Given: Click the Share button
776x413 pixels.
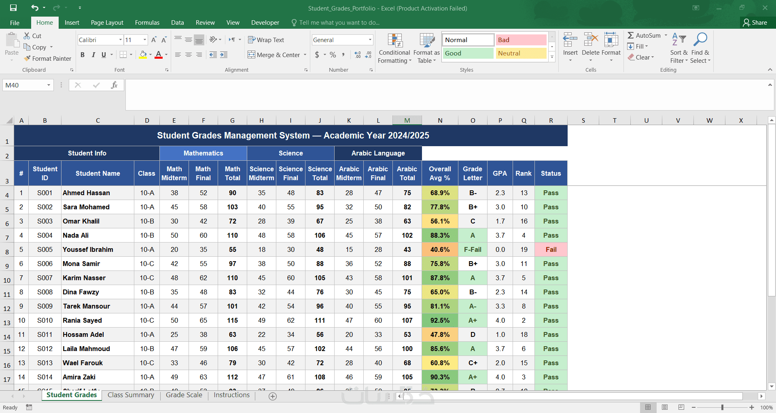Looking at the screenshot, I should [755, 23].
